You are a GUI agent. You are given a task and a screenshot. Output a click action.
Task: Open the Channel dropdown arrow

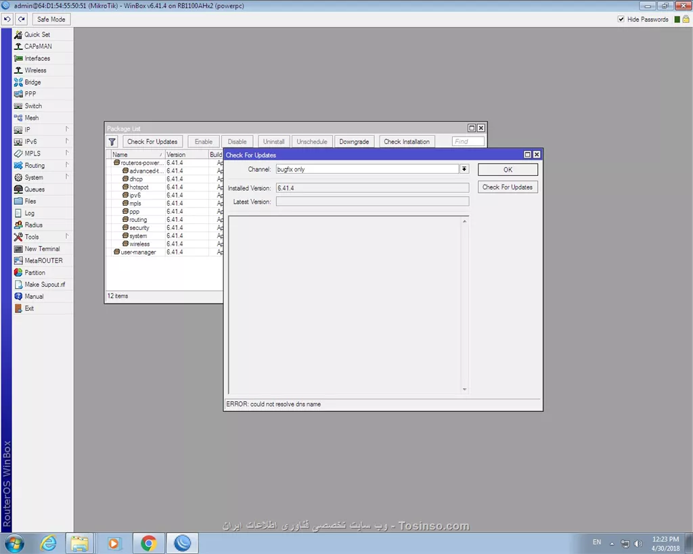pos(464,169)
